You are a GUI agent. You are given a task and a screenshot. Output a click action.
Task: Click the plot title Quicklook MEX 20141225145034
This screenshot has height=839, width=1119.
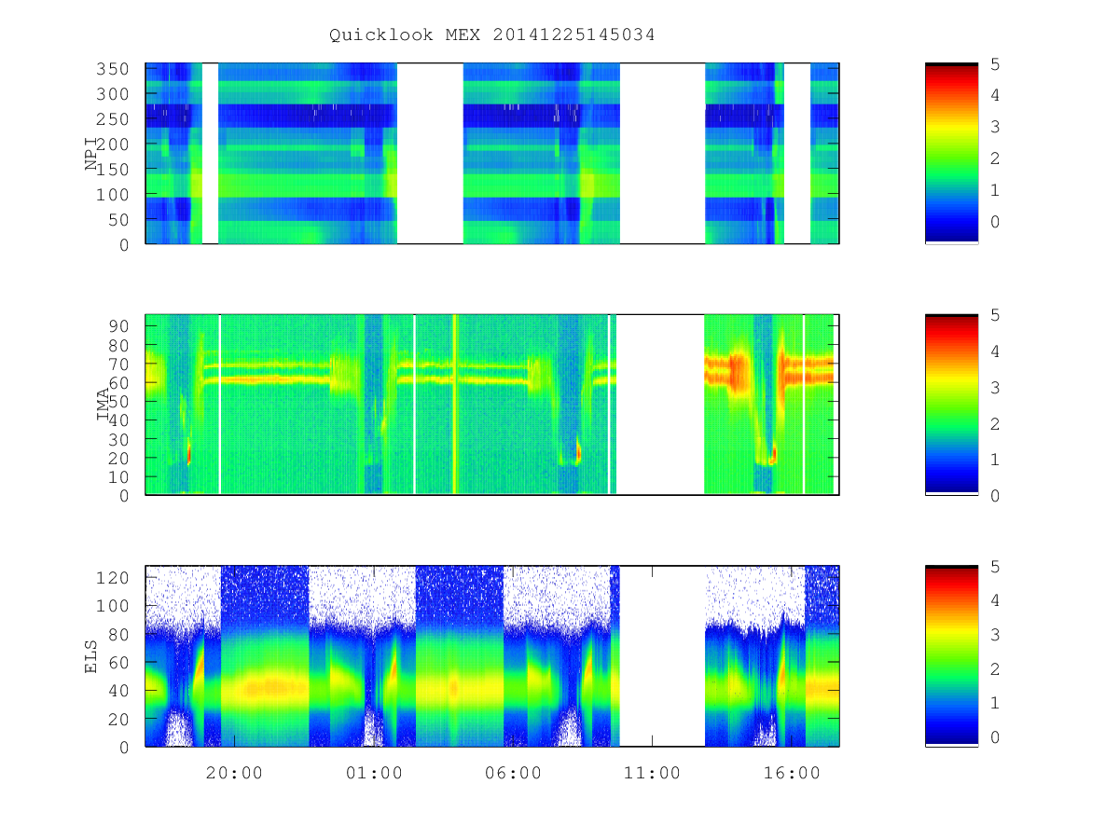491,35
